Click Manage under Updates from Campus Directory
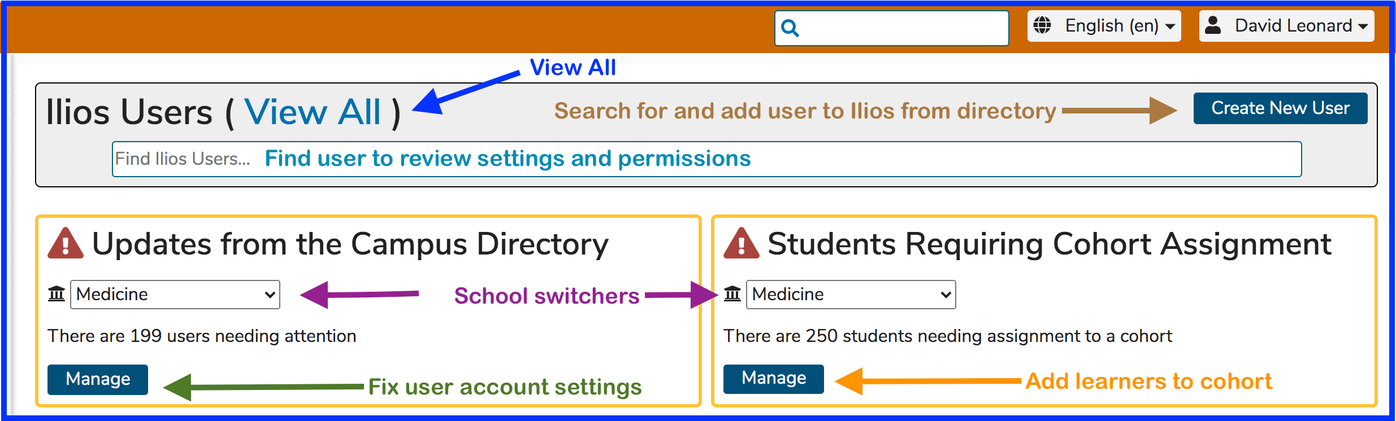The image size is (1396, 421). point(98,379)
